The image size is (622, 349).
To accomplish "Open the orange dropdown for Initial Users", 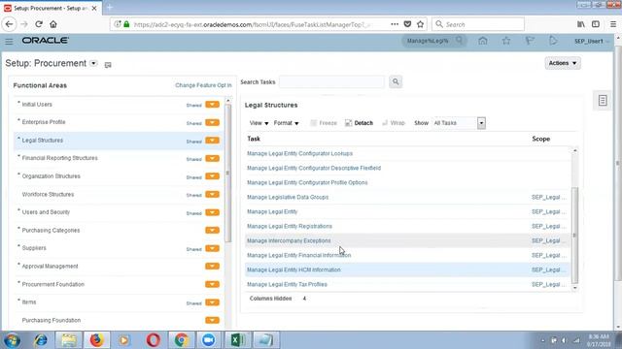I will [x=212, y=105].
